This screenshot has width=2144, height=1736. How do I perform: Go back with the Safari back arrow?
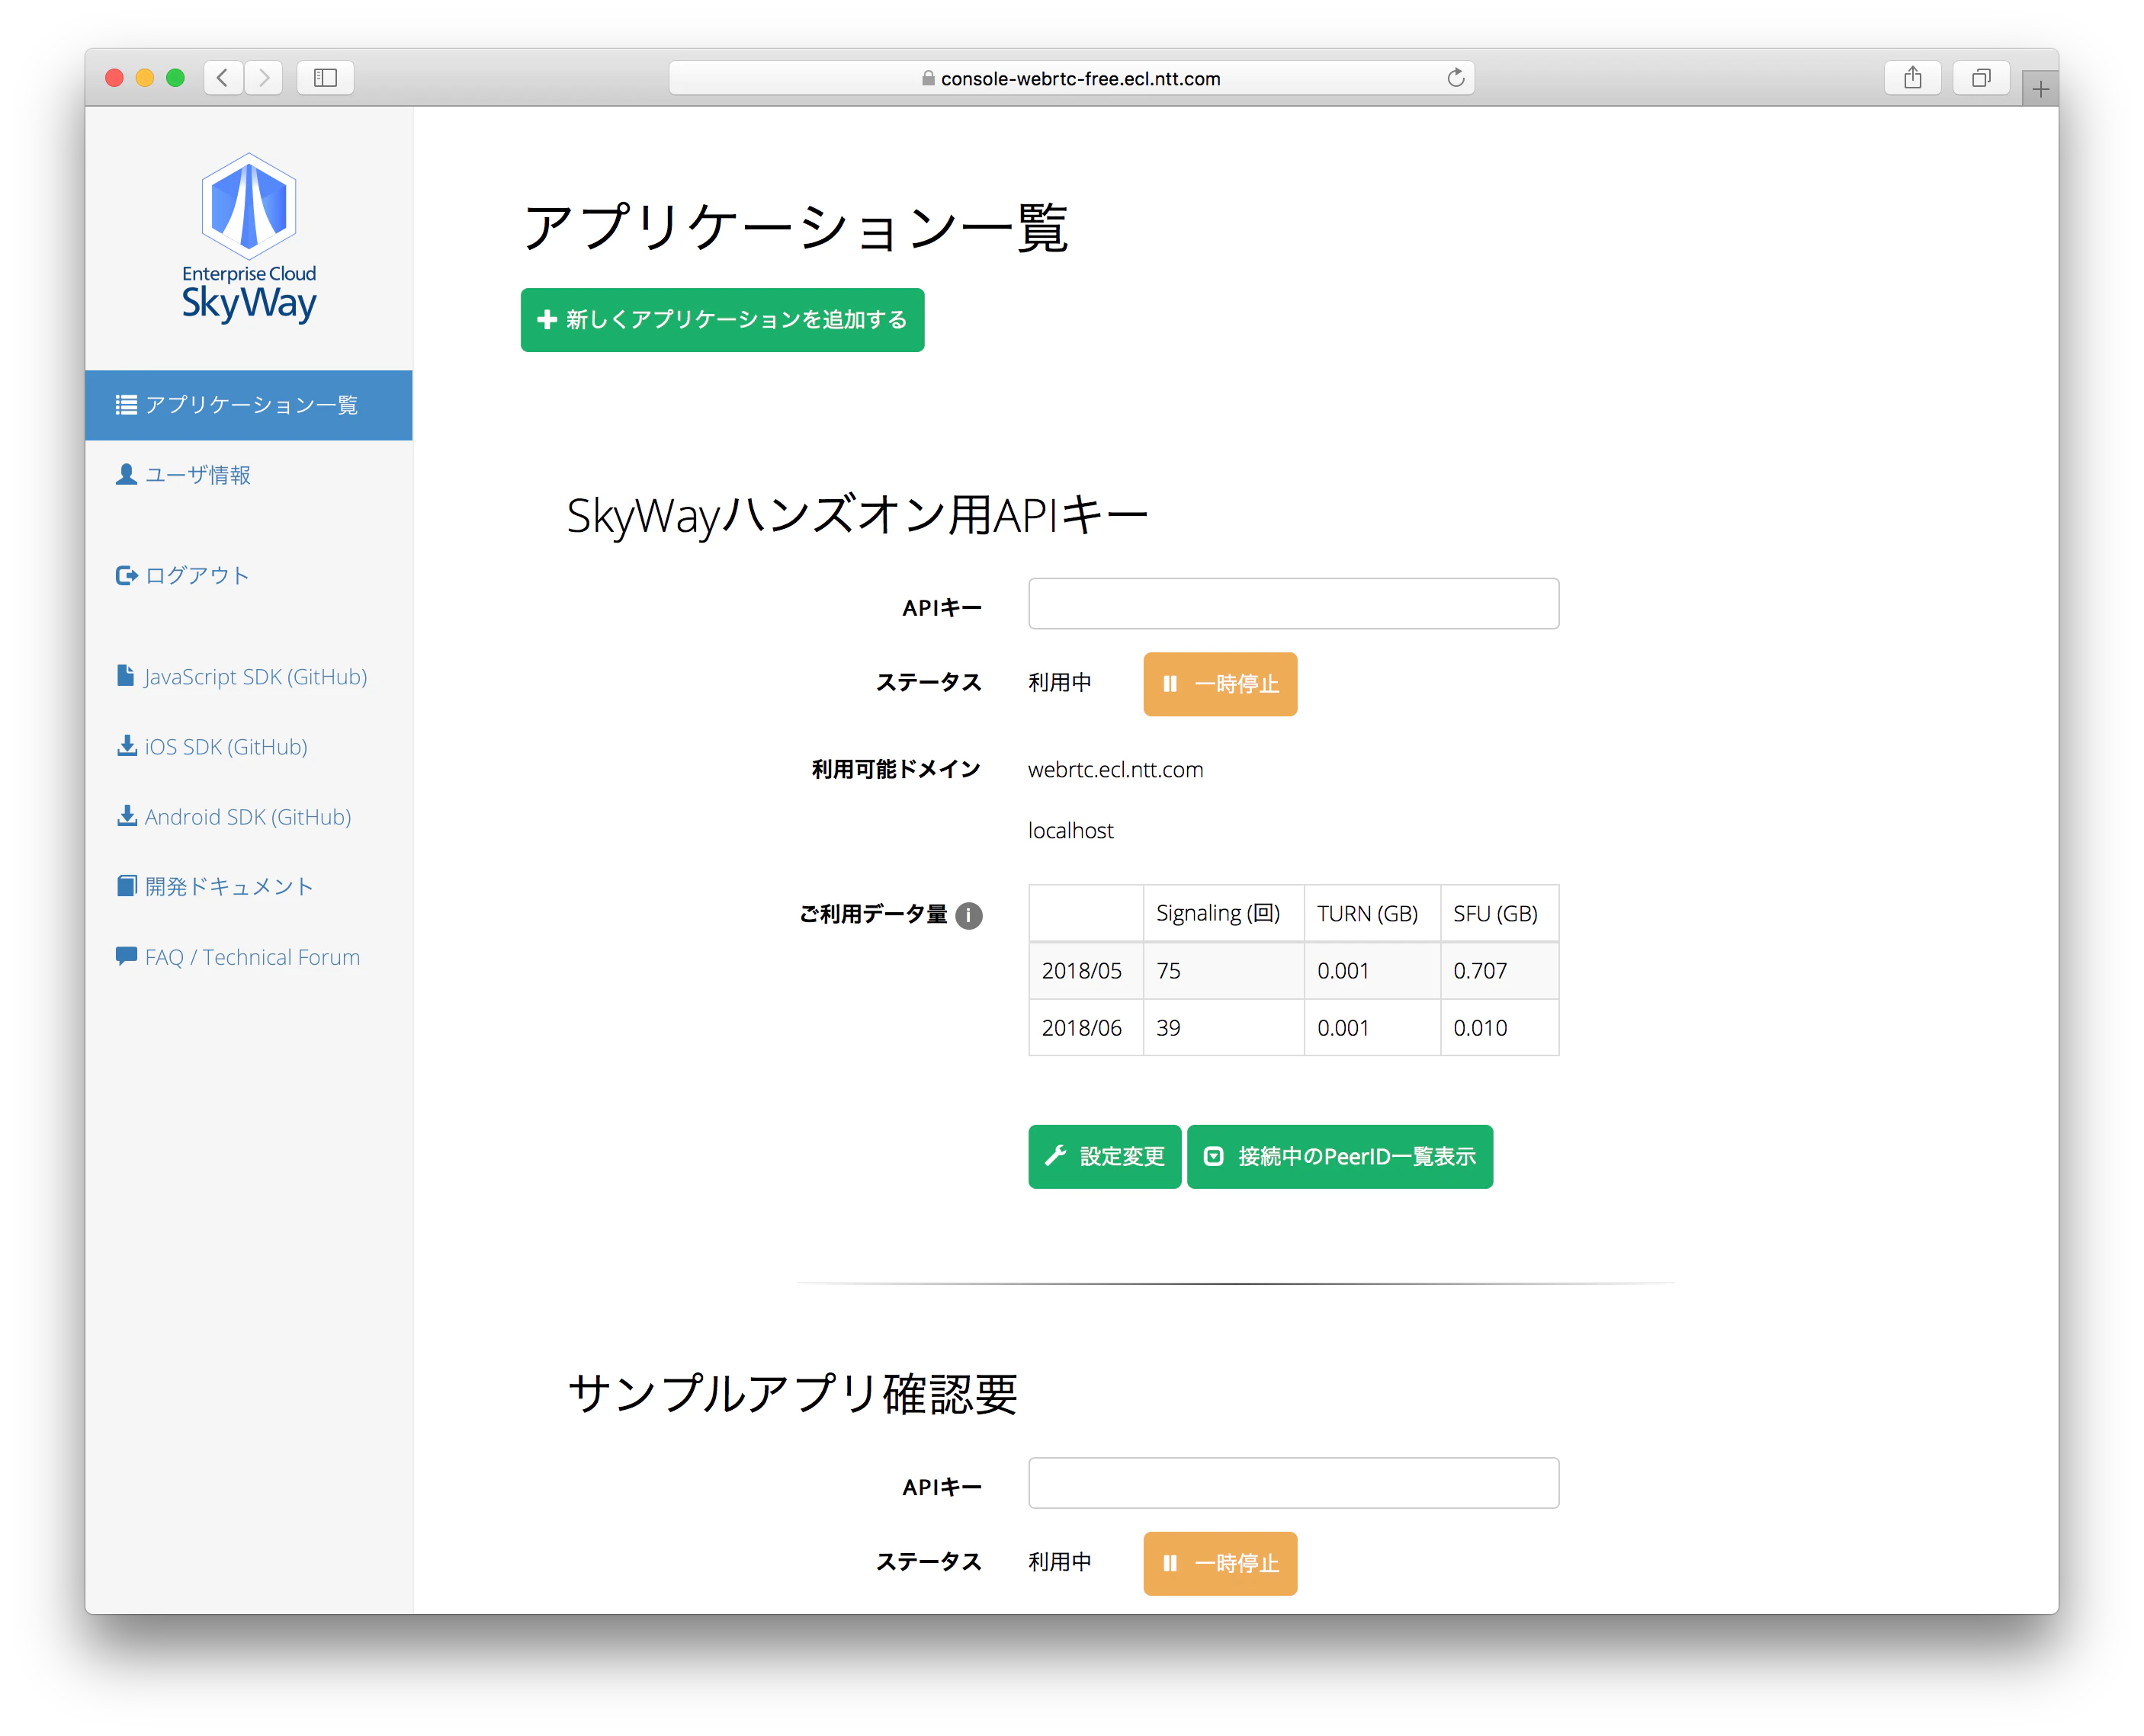pyautogui.click(x=223, y=77)
